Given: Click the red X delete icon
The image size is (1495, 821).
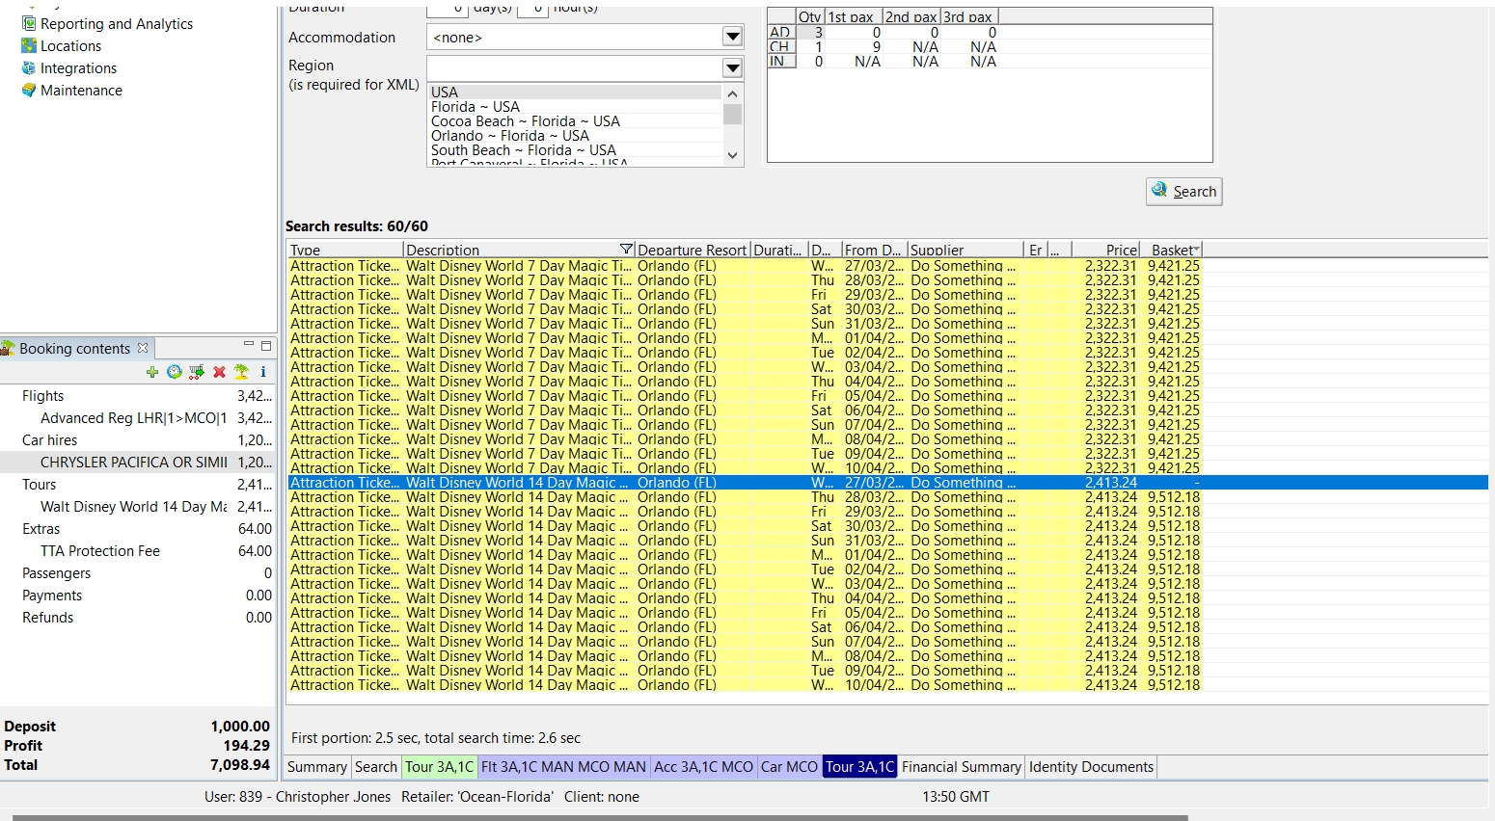Looking at the screenshot, I should 219,372.
